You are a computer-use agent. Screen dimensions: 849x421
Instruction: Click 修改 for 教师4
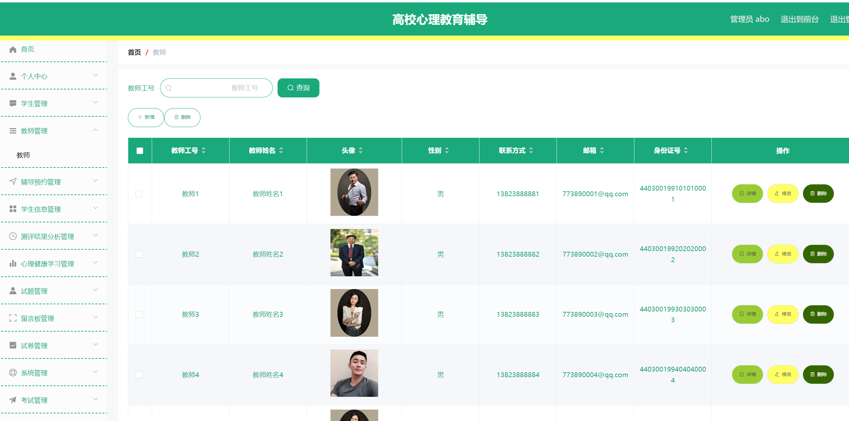[x=783, y=374]
